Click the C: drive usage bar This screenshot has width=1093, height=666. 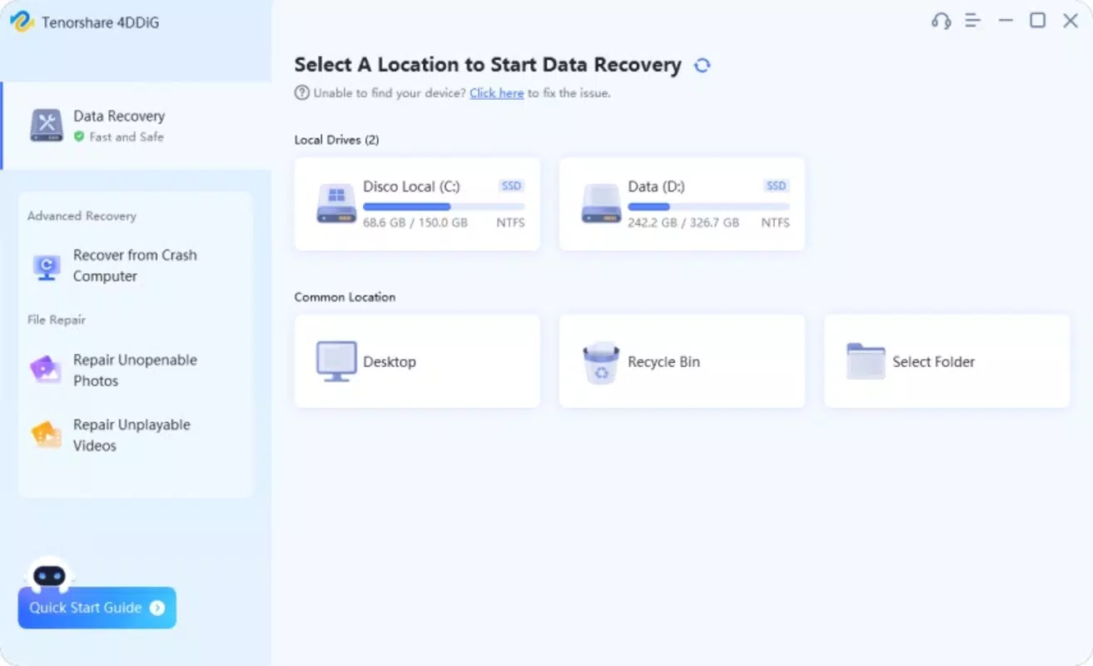pyautogui.click(x=444, y=206)
